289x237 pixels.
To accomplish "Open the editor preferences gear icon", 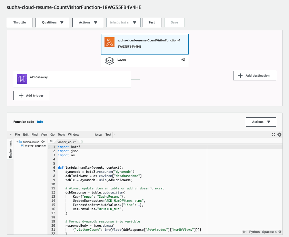I will coord(279,135).
